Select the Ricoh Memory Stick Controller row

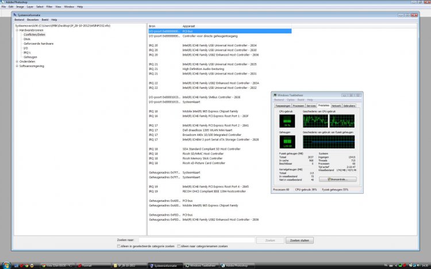[x=220, y=158]
